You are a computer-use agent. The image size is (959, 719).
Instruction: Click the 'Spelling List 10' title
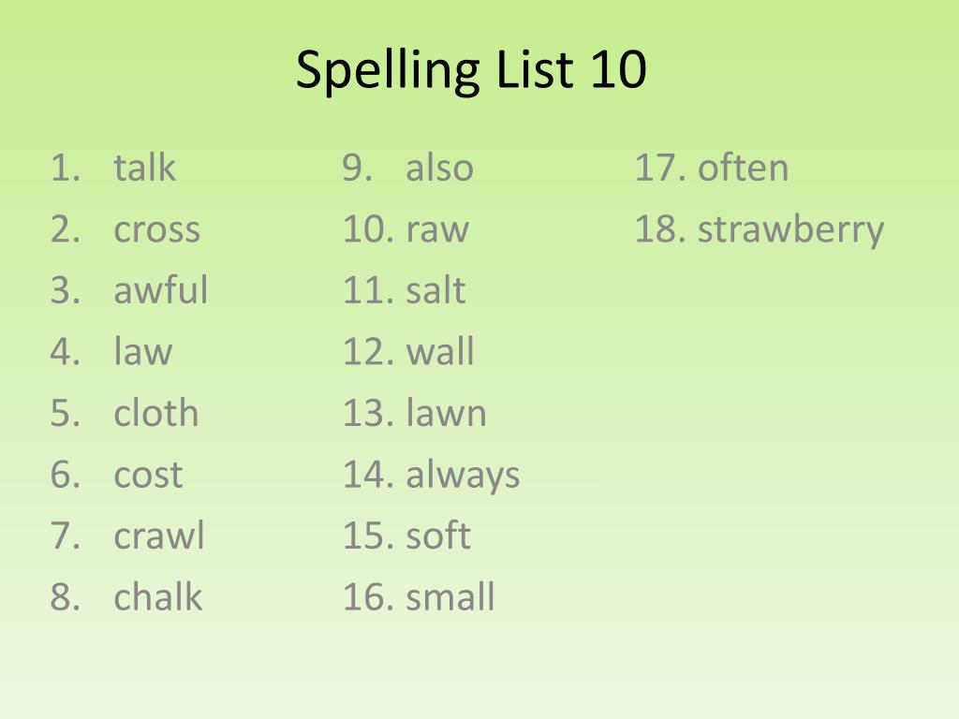(471, 71)
